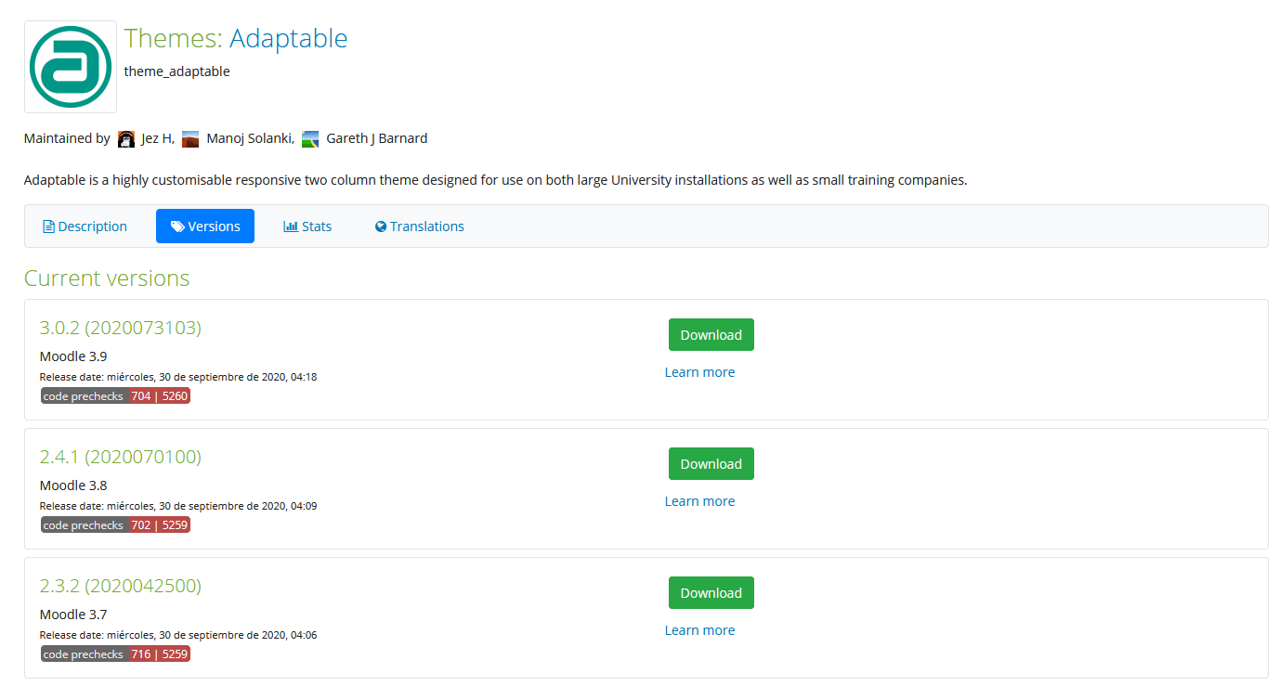The width and height of the screenshot is (1279, 686).
Task: Click code prechecks badge 704 | 5260
Action: [115, 395]
